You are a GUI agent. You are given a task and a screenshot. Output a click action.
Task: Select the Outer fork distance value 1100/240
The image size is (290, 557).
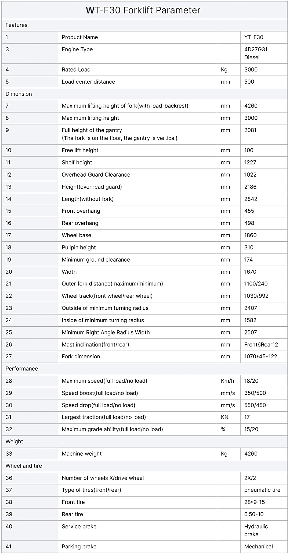pos(256,284)
